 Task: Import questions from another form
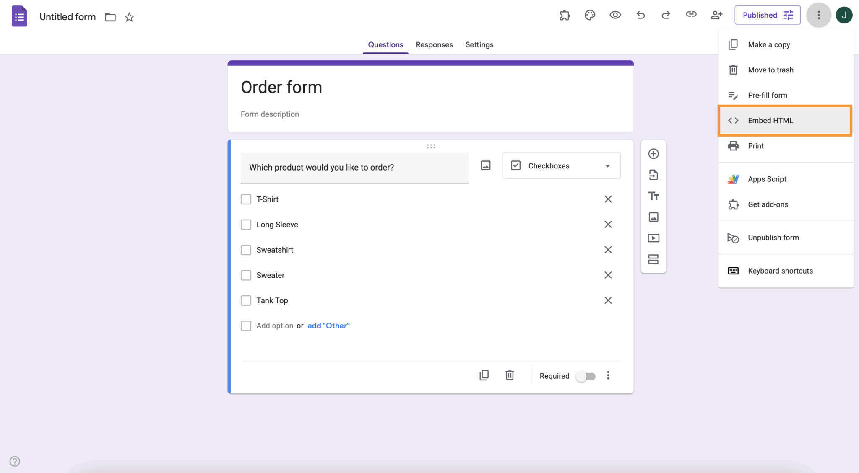tap(653, 175)
